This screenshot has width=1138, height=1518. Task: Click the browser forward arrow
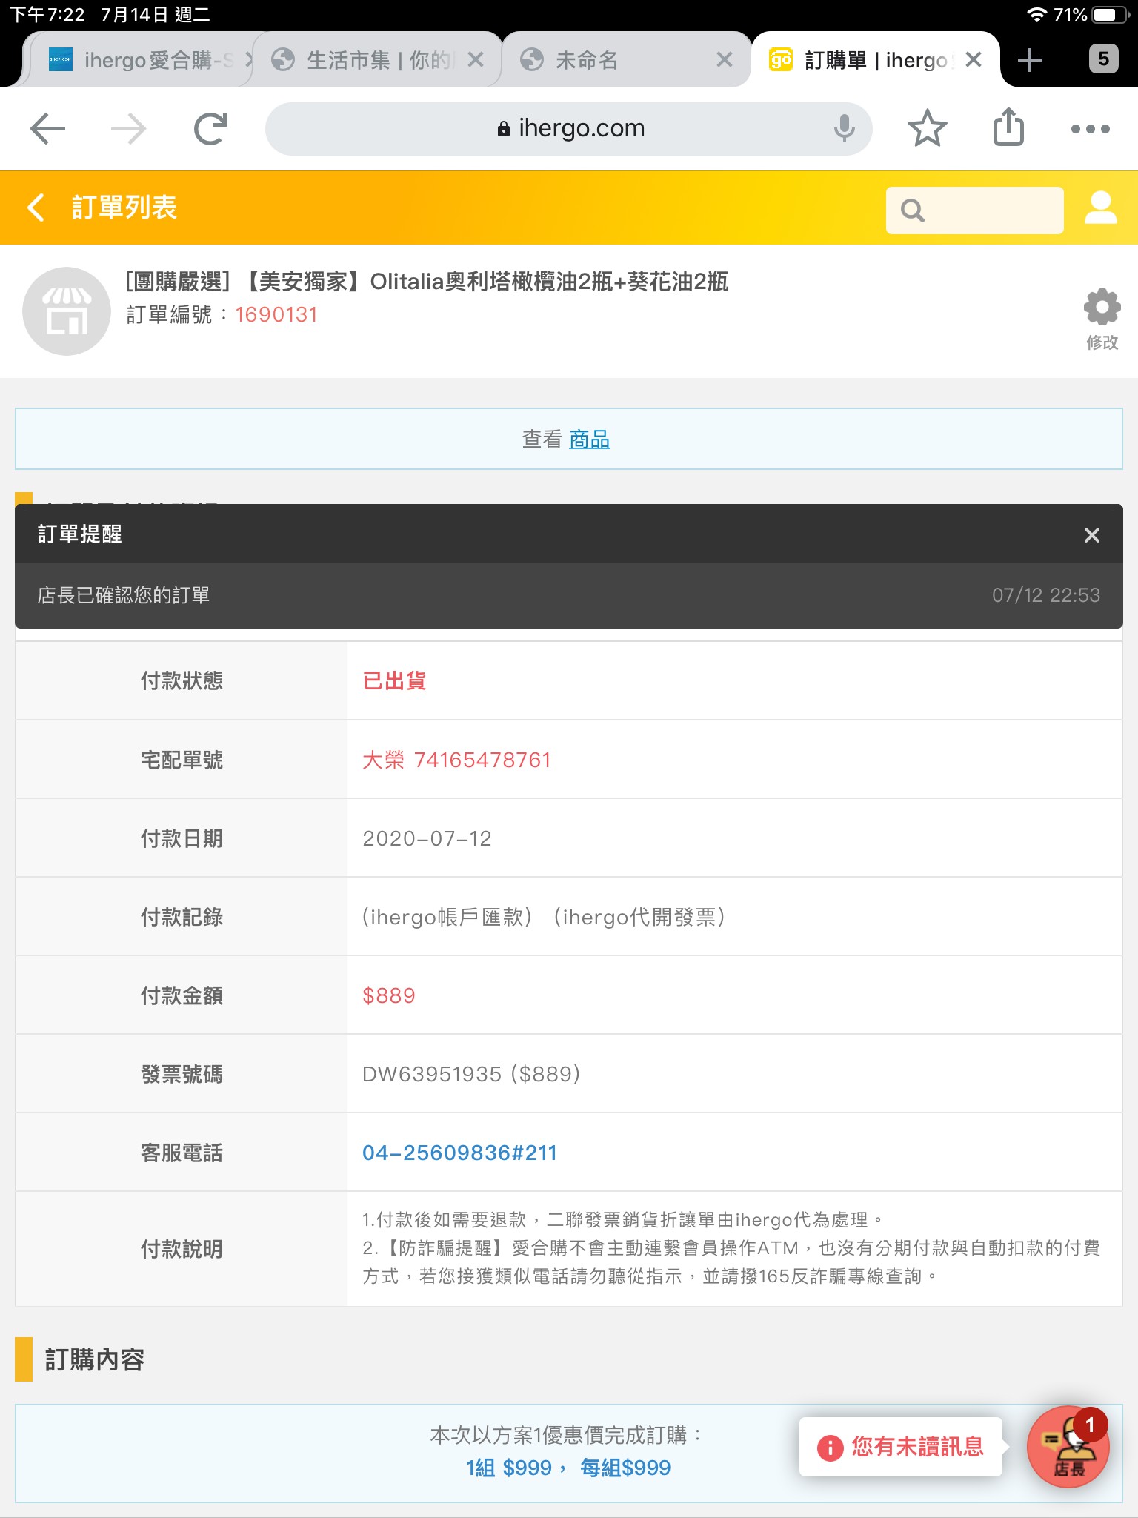point(129,129)
